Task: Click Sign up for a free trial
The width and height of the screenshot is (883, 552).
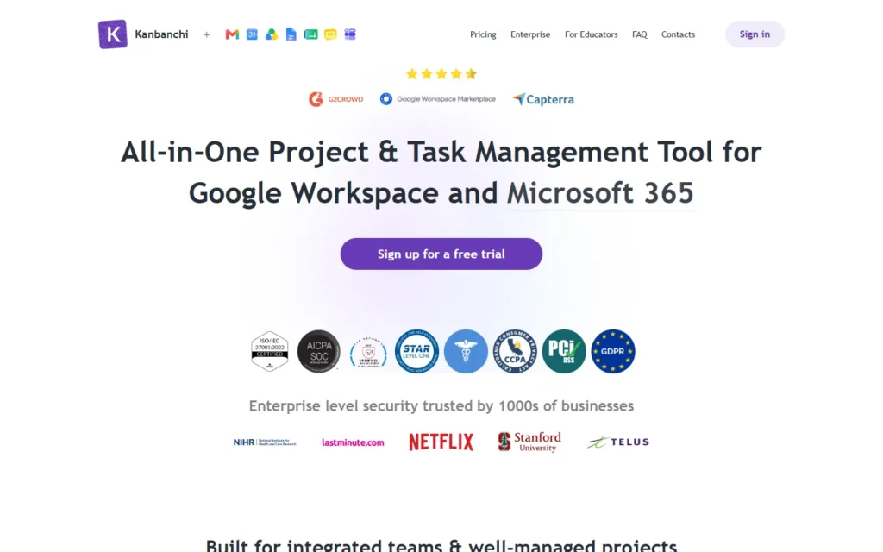Action: click(441, 254)
